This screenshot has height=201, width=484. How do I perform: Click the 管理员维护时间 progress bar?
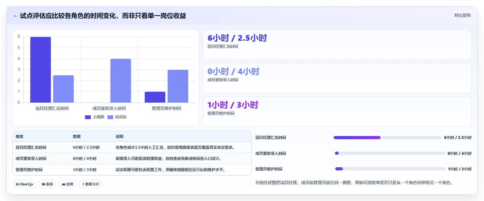point(390,169)
